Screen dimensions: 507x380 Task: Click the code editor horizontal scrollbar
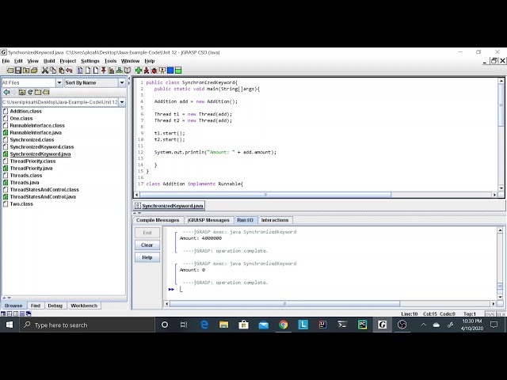[x=265, y=195]
